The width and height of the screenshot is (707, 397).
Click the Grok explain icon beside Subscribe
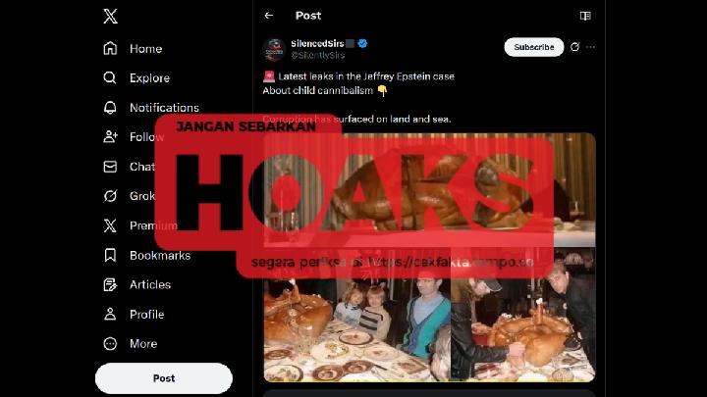[x=574, y=47]
